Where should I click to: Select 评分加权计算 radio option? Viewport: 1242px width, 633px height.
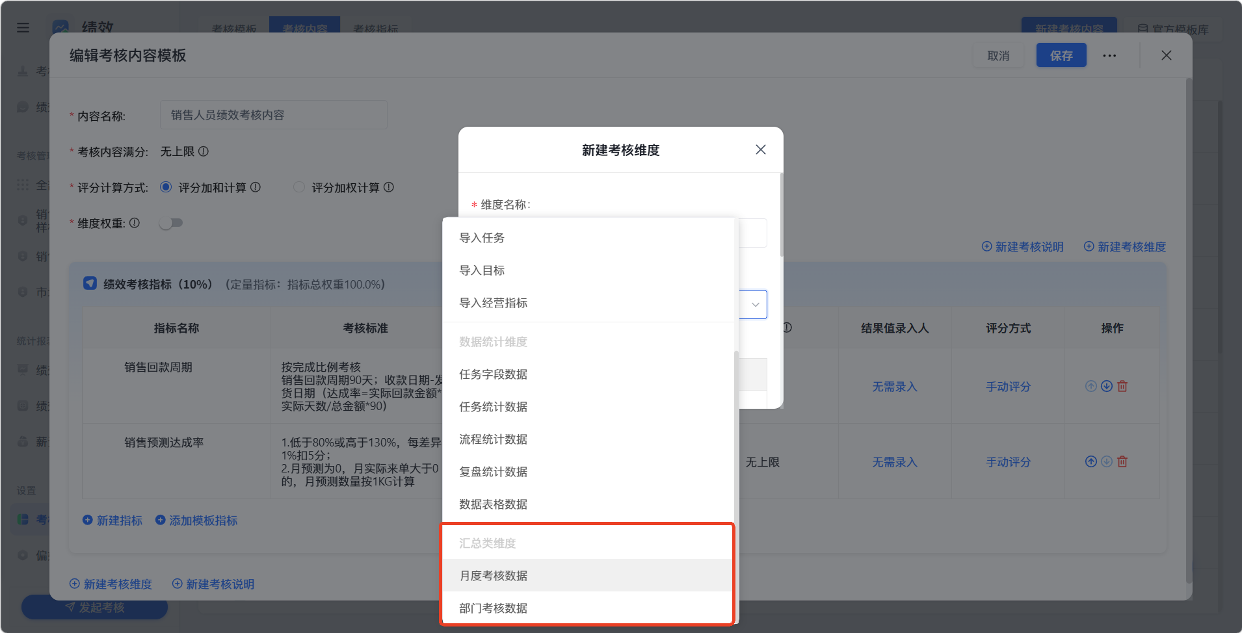point(299,187)
